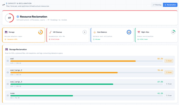Click the trend chart icon beside Capacity & Reclamation
This screenshot has height=105, width=179.
point(3,5)
